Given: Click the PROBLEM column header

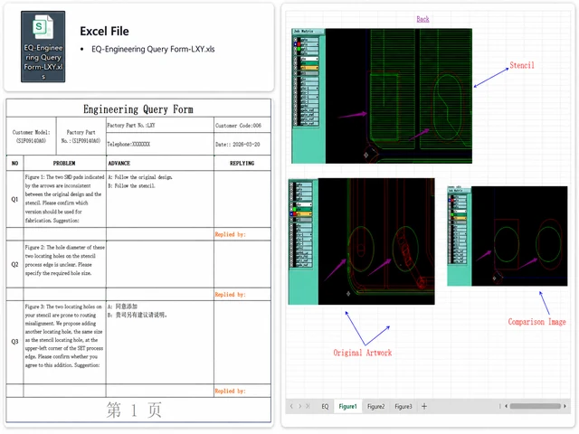Looking at the screenshot, I should pyautogui.click(x=64, y=163).
